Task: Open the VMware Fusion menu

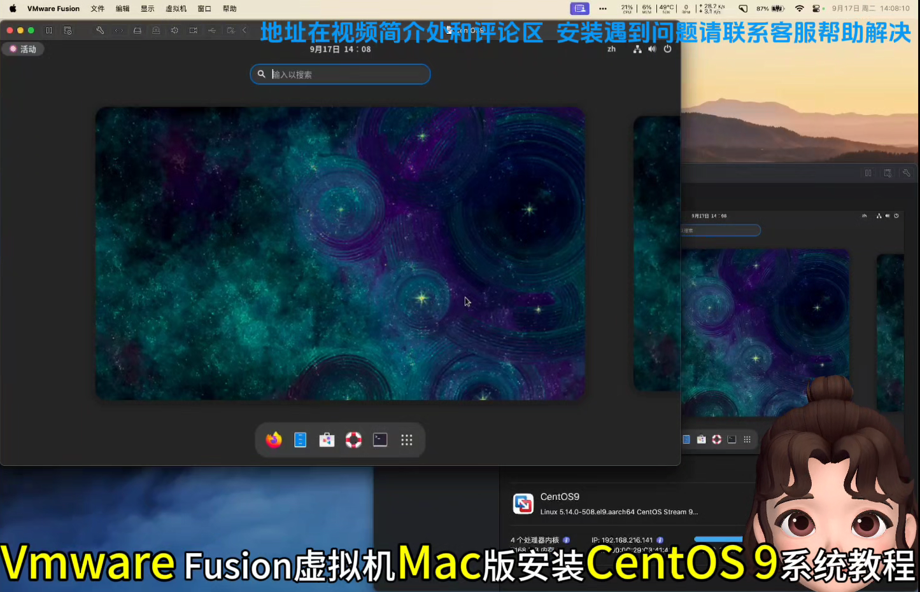Action: [53, 8]
